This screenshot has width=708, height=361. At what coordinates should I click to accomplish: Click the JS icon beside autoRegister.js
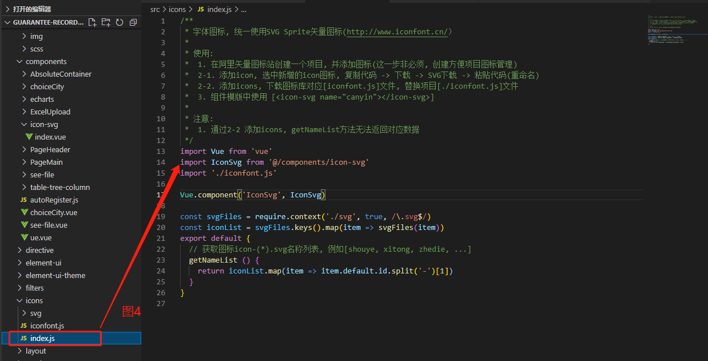(x=23, y=200)
